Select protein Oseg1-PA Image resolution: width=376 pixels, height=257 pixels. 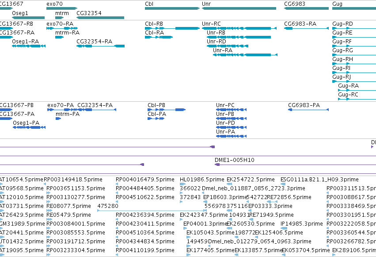pyautogui.click(x=29, y=127)
